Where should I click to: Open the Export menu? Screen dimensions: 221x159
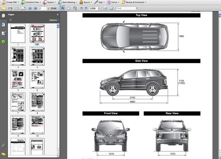[x=50, y=2]
